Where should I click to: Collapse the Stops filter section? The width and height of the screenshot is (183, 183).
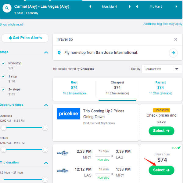coord(46,52)
